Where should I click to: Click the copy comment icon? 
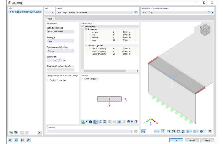click(136, 131)
